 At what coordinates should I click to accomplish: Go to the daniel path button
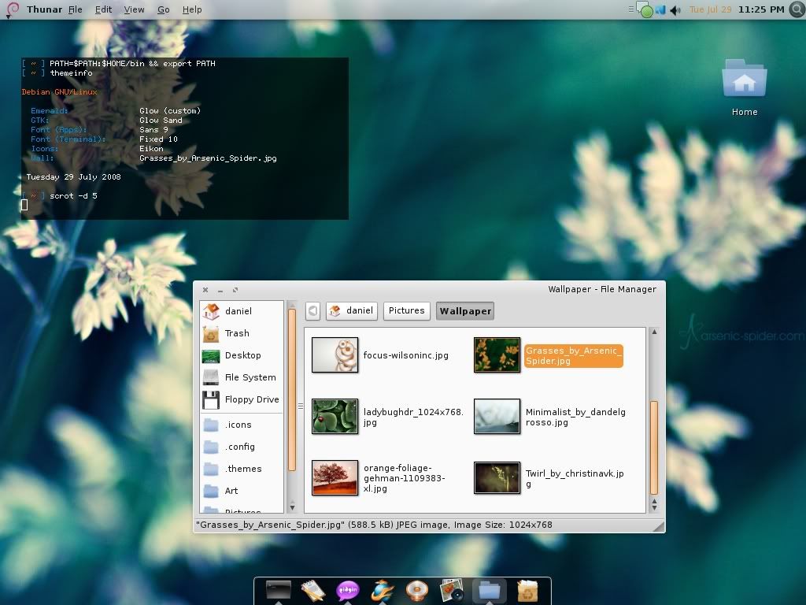352,311
